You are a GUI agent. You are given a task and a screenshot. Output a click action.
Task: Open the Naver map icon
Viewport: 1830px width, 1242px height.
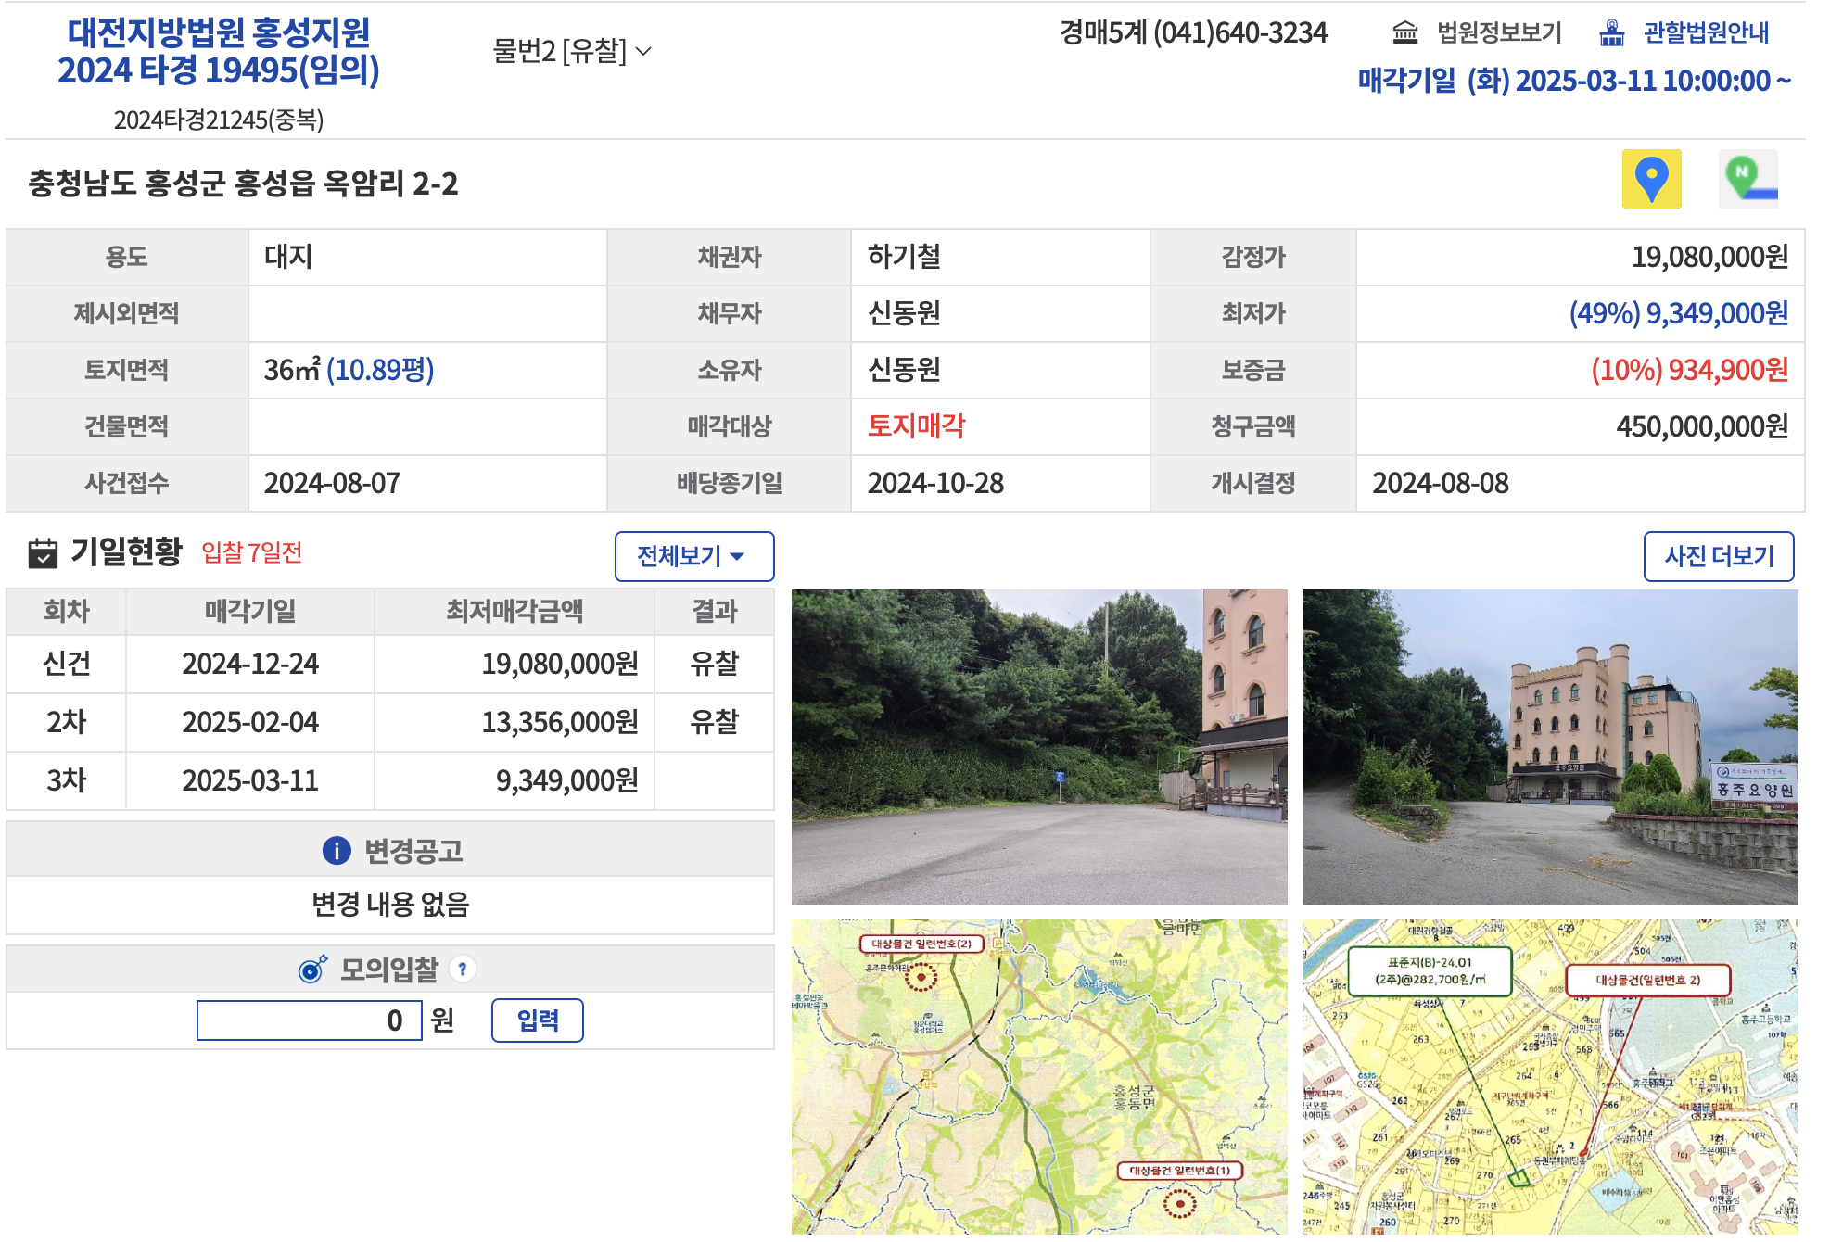1747,179
